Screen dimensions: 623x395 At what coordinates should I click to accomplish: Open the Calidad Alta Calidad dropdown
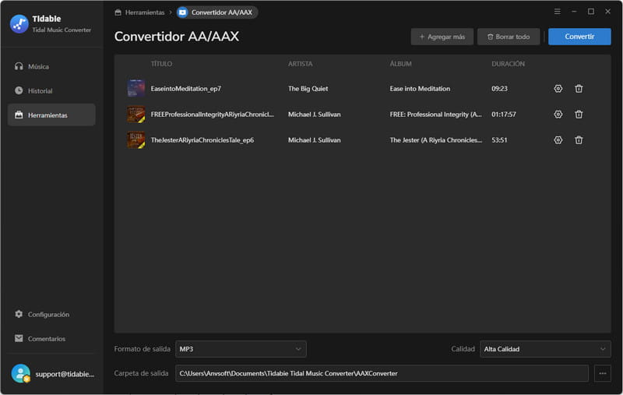pyautogui.click(x=545, y=349)
